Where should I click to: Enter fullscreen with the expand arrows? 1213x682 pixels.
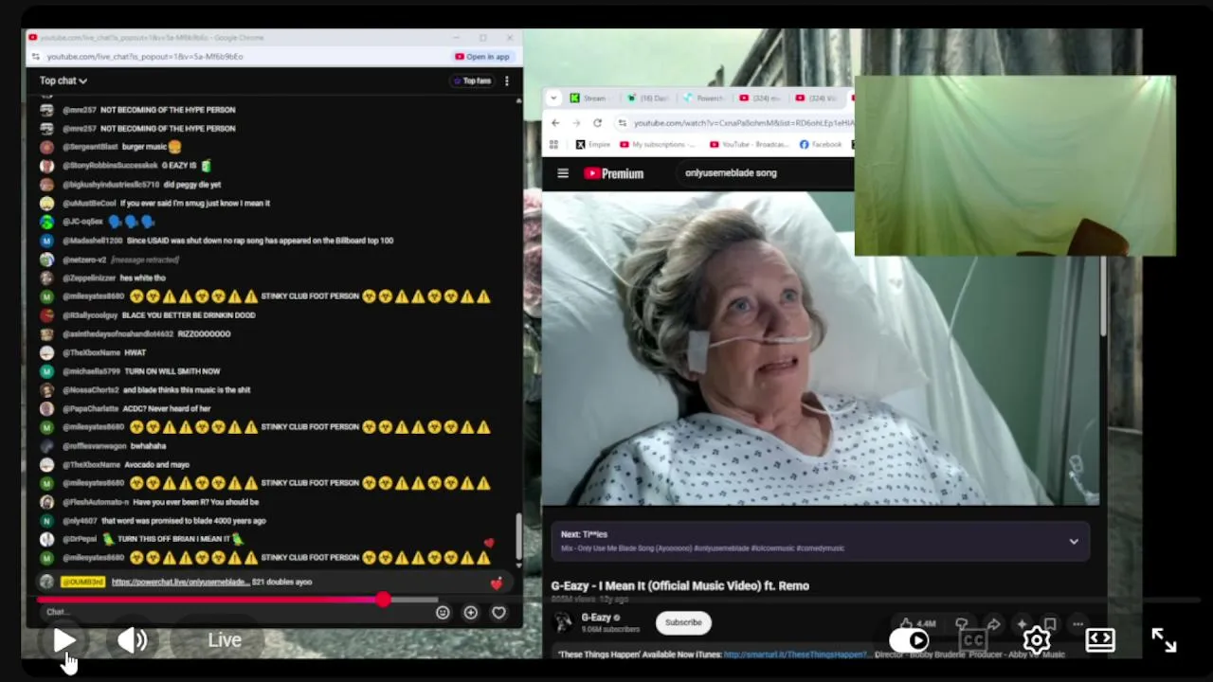[x=1164, y=641]
